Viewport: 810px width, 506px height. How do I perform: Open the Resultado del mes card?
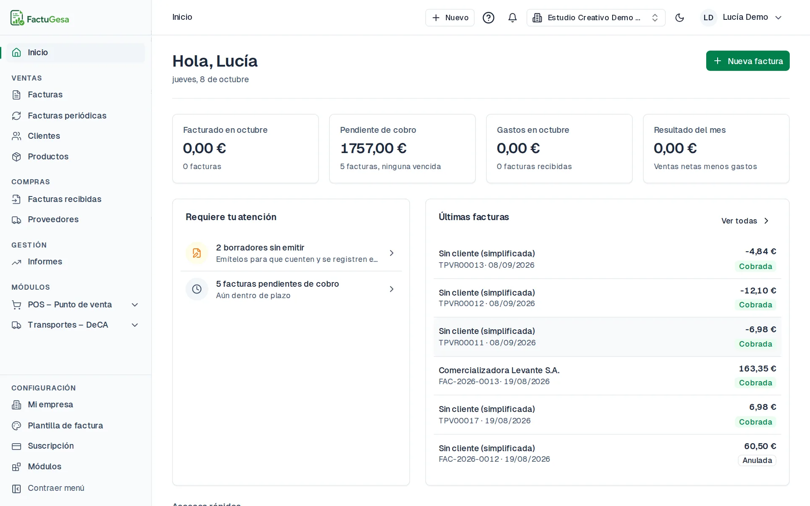point(716,148)
